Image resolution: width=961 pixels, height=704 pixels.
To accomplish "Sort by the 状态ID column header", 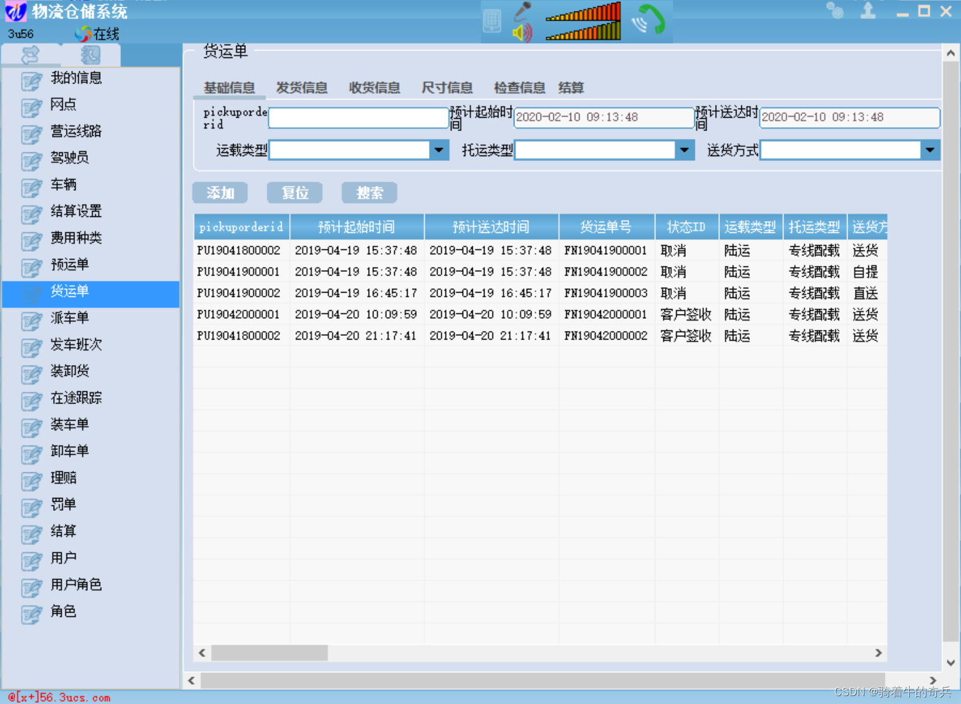I will click(687, 227).
